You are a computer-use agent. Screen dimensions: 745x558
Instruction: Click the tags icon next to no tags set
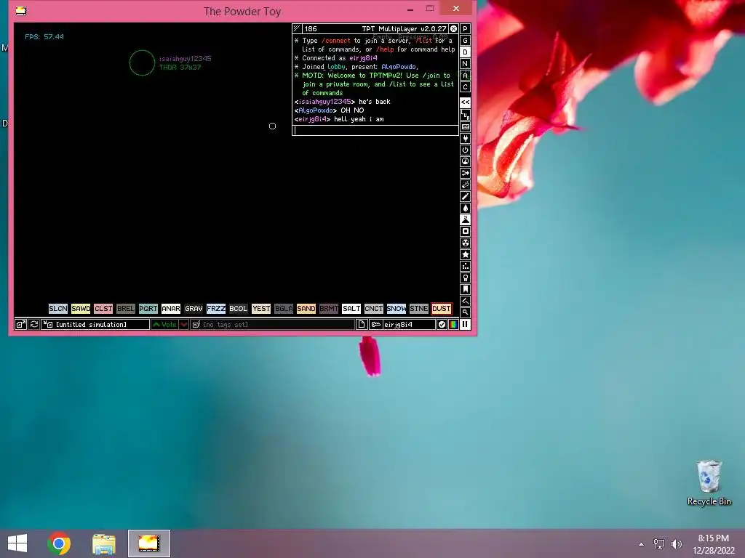click(196, 325)
